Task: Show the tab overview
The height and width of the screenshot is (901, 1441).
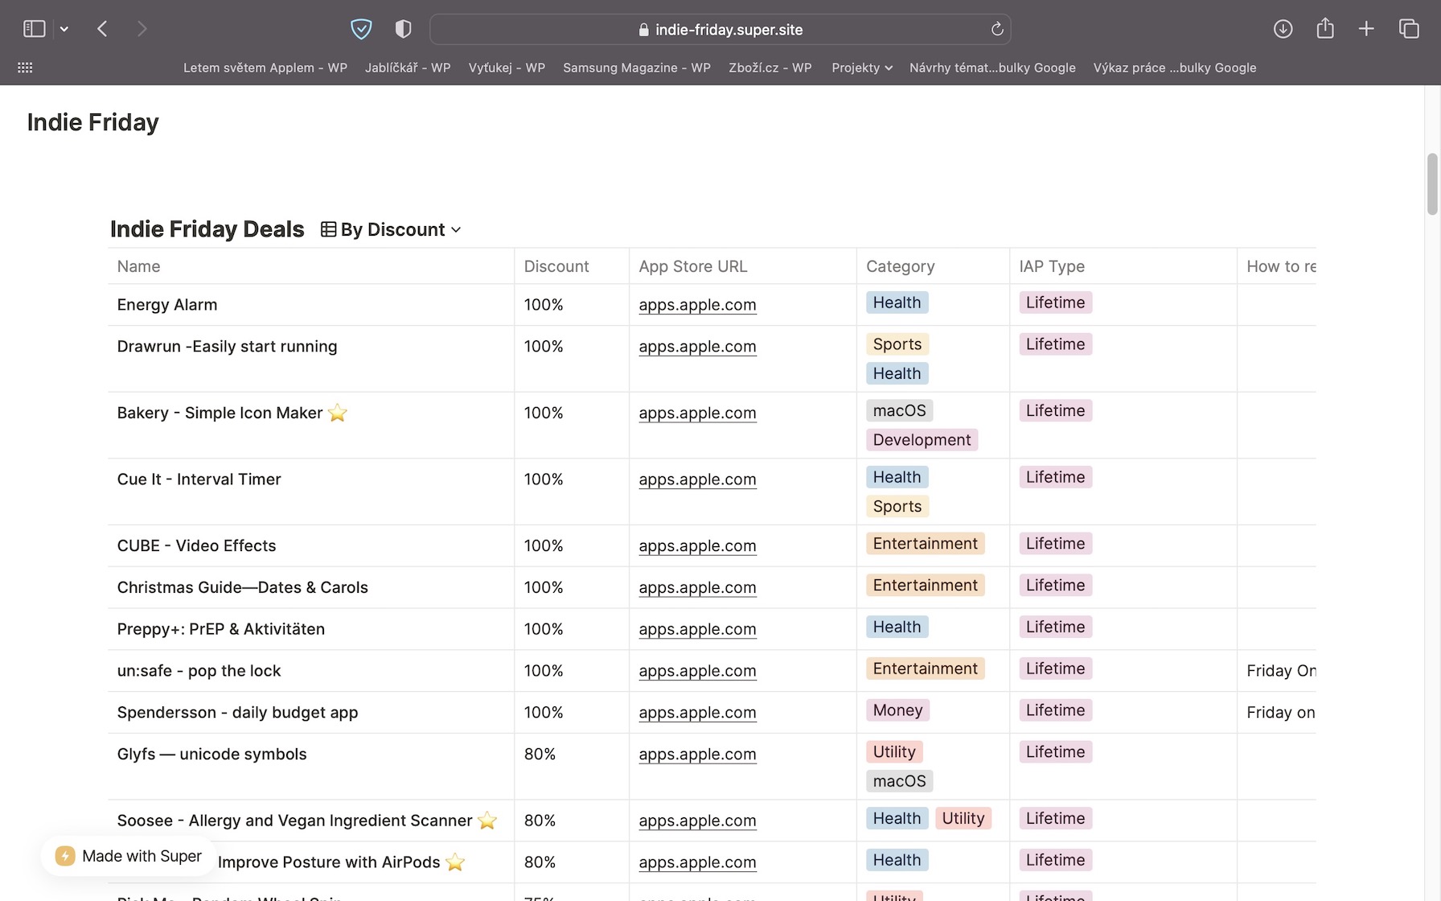Action: (1408, 29)
